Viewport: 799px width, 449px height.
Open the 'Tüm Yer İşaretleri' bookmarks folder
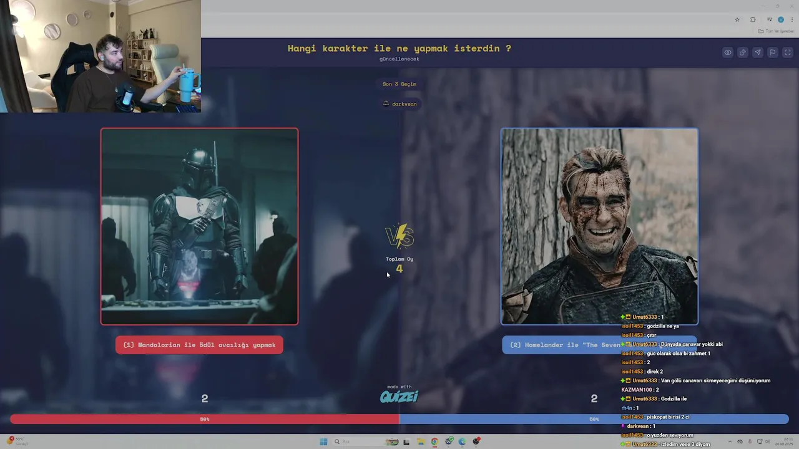pyautogui.click(x=777, y=31)
